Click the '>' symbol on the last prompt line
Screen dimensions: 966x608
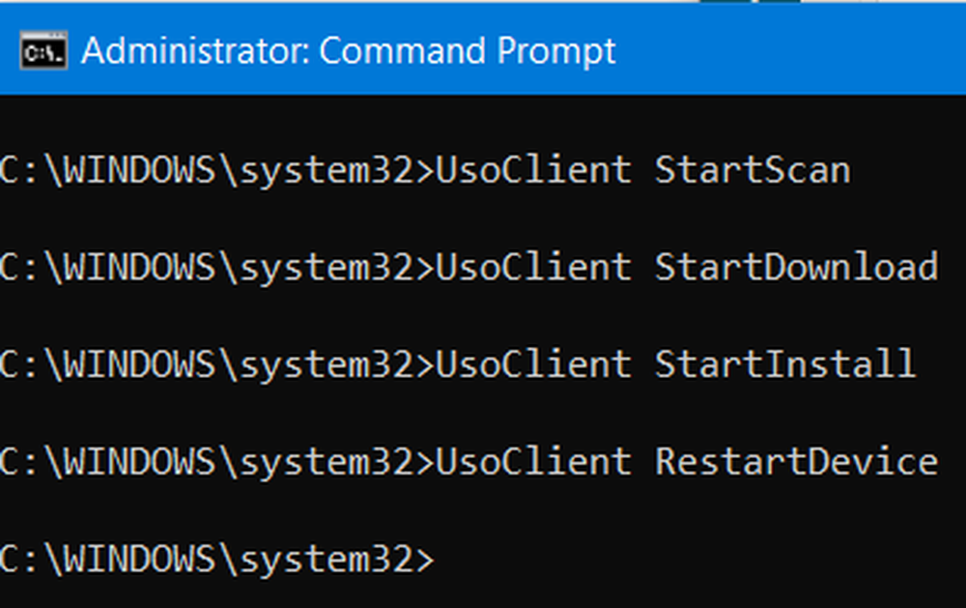424,559
